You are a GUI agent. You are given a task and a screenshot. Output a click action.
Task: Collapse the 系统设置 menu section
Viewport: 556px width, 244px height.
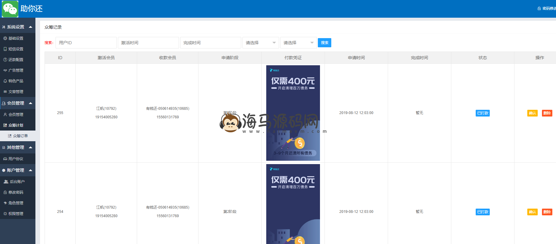pos(31,27)
